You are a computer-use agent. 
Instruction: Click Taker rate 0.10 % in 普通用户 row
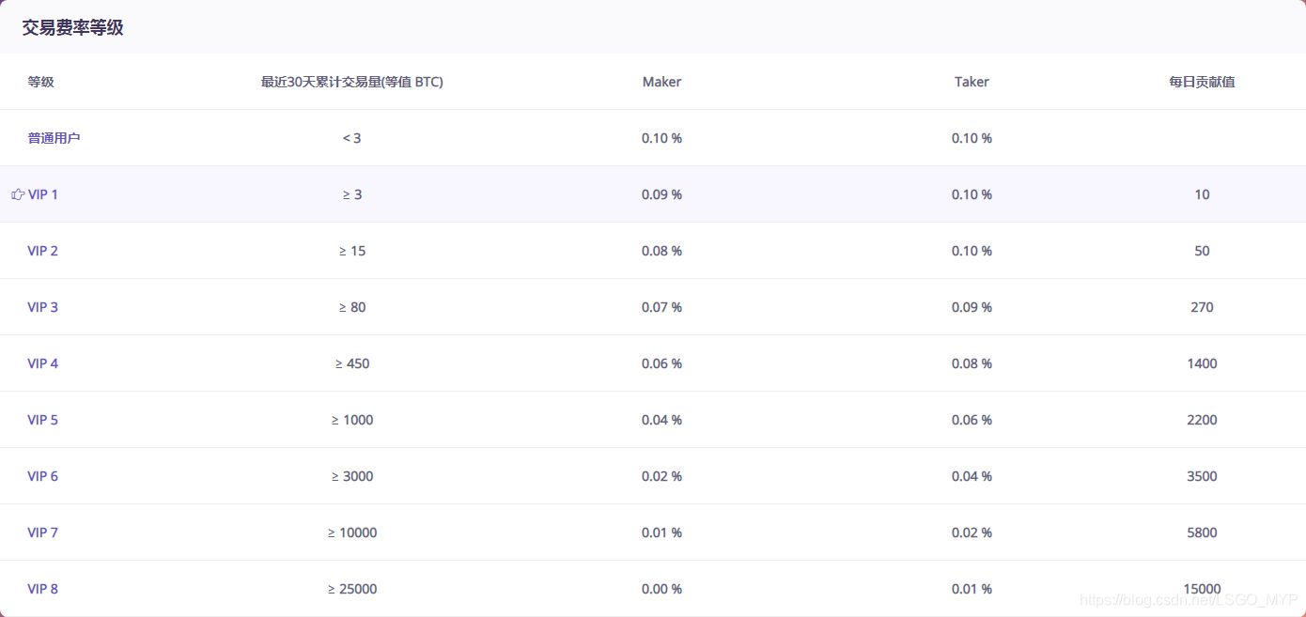[x=972, y=138]
